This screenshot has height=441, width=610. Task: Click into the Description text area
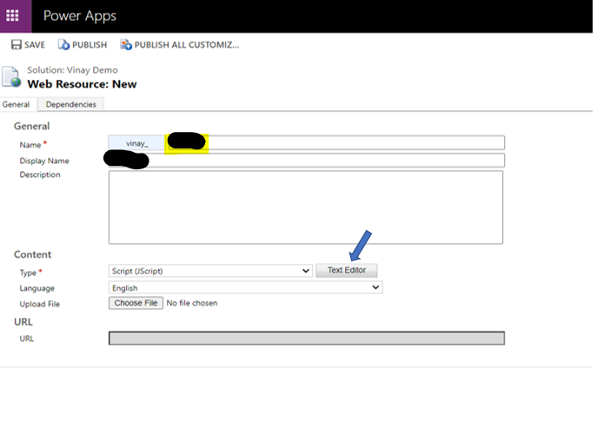pyautogui.click(x=306, y=207)
